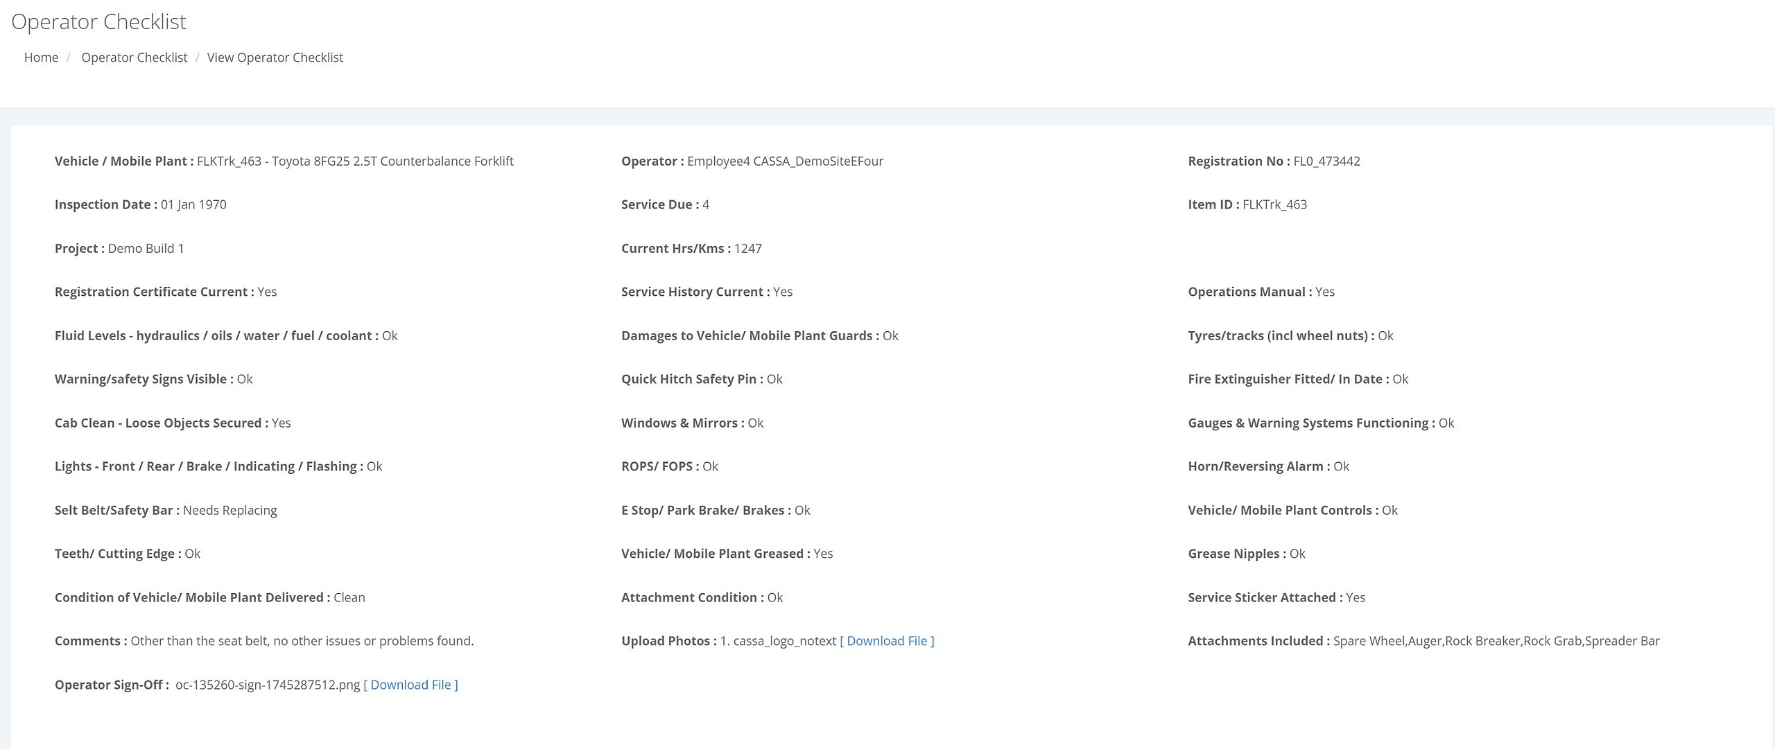Click the Item ID FLKTrk_463 value
1775x749 pixels.
[1274, 204]
